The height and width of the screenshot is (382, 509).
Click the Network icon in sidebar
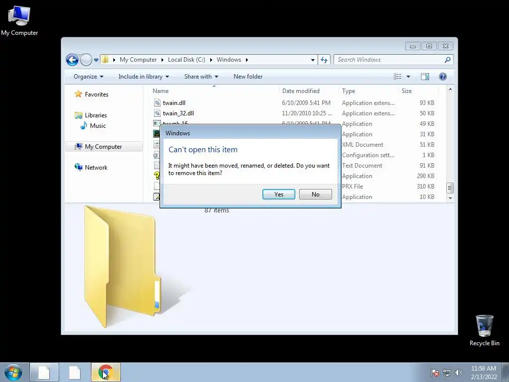[78, 167]
